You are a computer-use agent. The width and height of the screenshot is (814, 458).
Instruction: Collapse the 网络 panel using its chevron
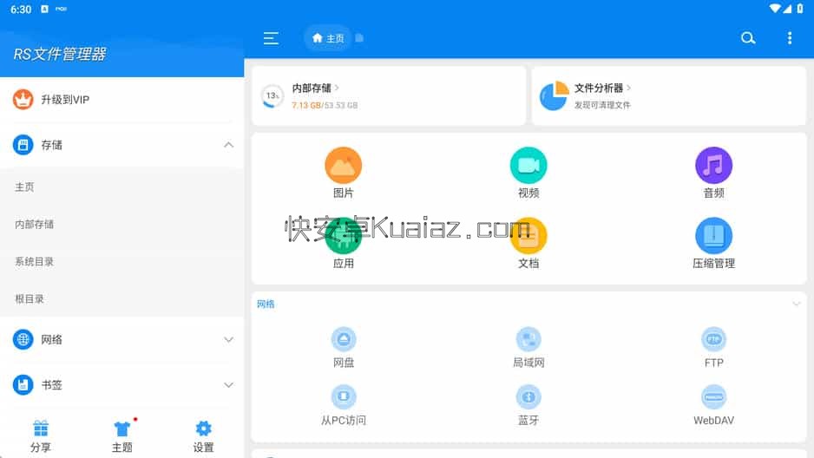click(x=796, y=304)
